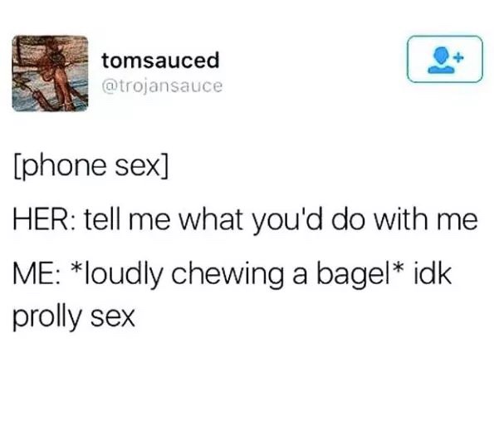Viewport: 494px width, 427px height.
Task: Open the @trojansauce handle link
Action: coord(162,86)
